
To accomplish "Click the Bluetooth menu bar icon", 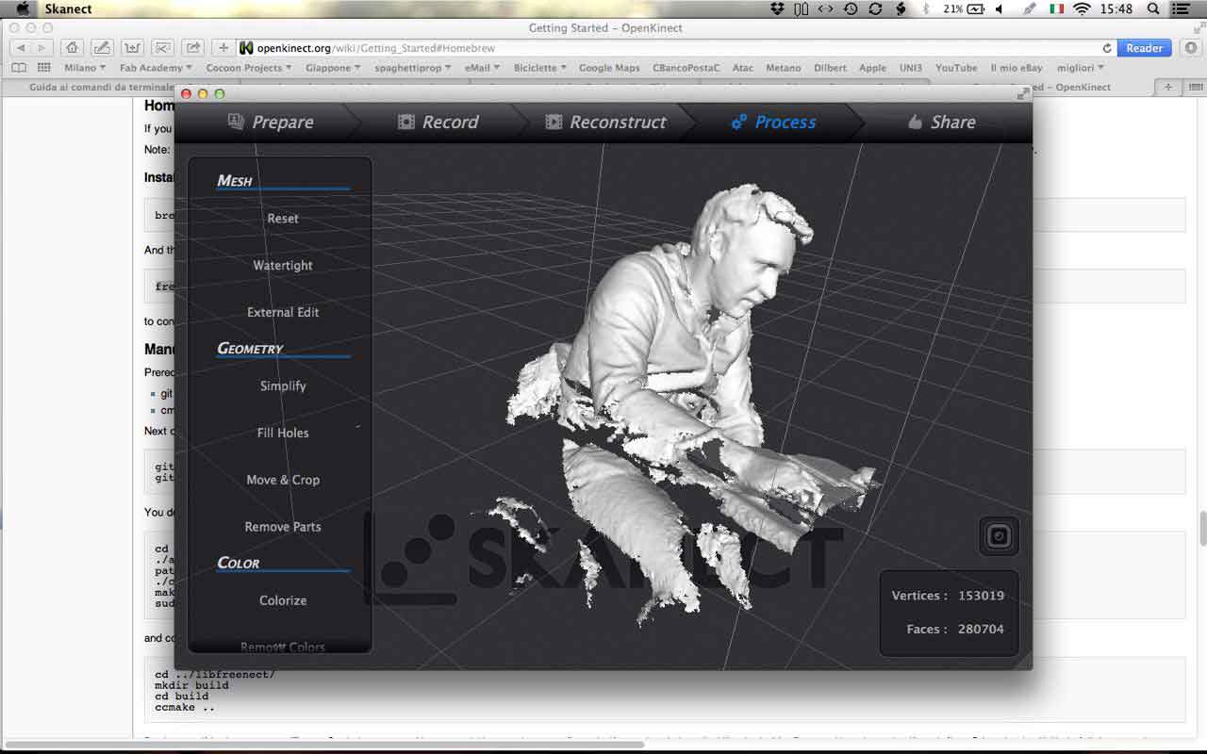I will pyautogui.click(x=925, y=8).
